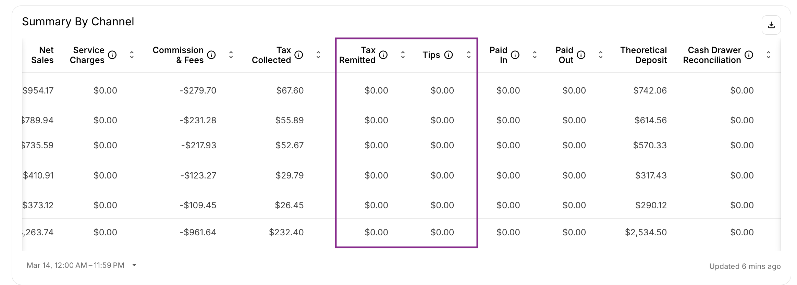Click Commission & Fees info icon
This screenshot has height=285, width=797.
(x=211, y=55)
